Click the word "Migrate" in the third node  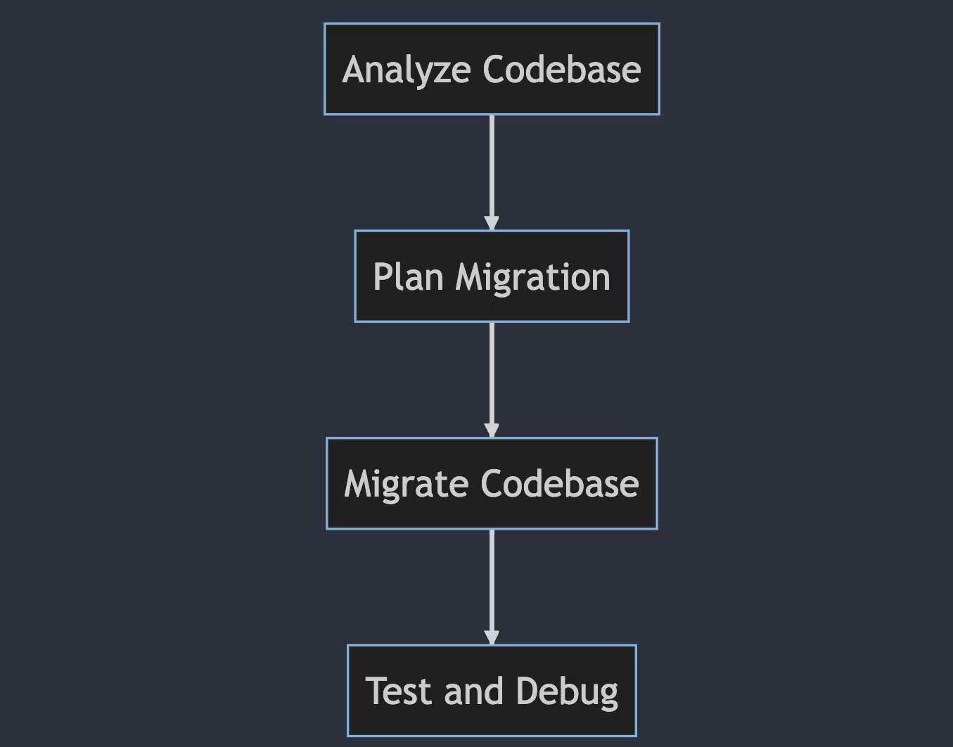[x=406, y=484]
